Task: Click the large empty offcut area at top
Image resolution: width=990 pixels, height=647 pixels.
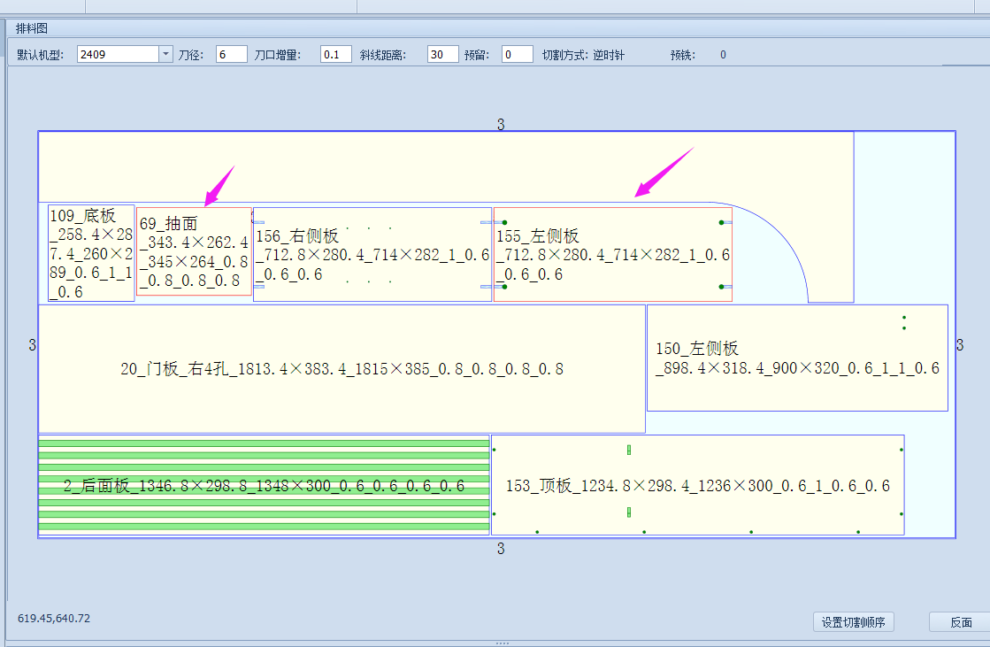Action: coord(446,166)
